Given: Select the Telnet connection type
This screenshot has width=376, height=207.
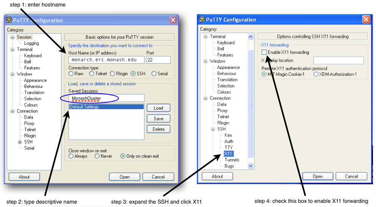Looking at the screenshot, I should pos(92,74).
